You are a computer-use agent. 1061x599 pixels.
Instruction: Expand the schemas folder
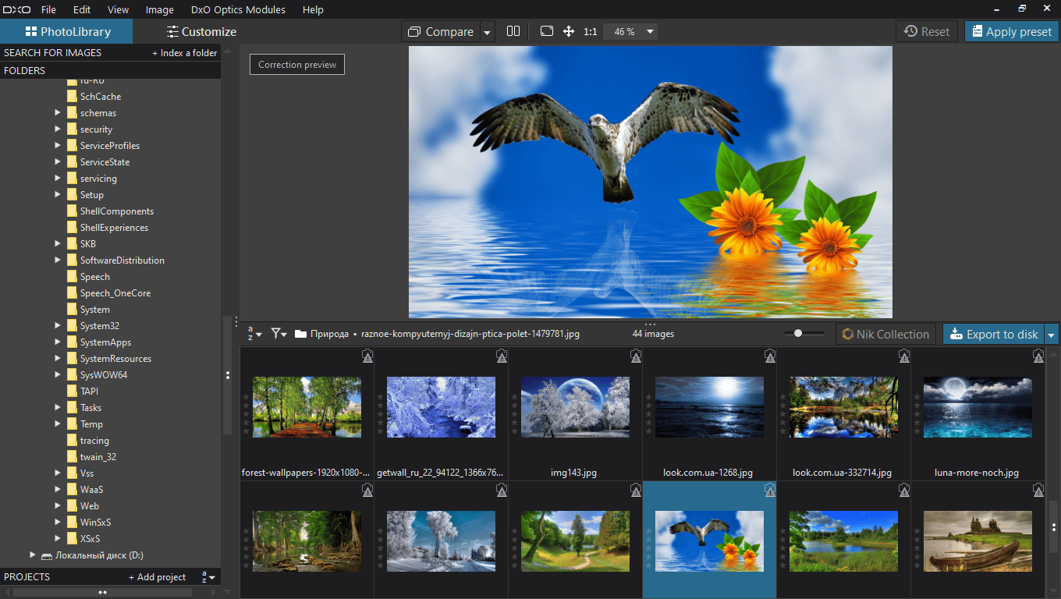(58, 113)
